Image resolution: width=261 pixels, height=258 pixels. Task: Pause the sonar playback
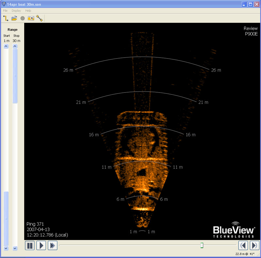[x=30, y=245]
